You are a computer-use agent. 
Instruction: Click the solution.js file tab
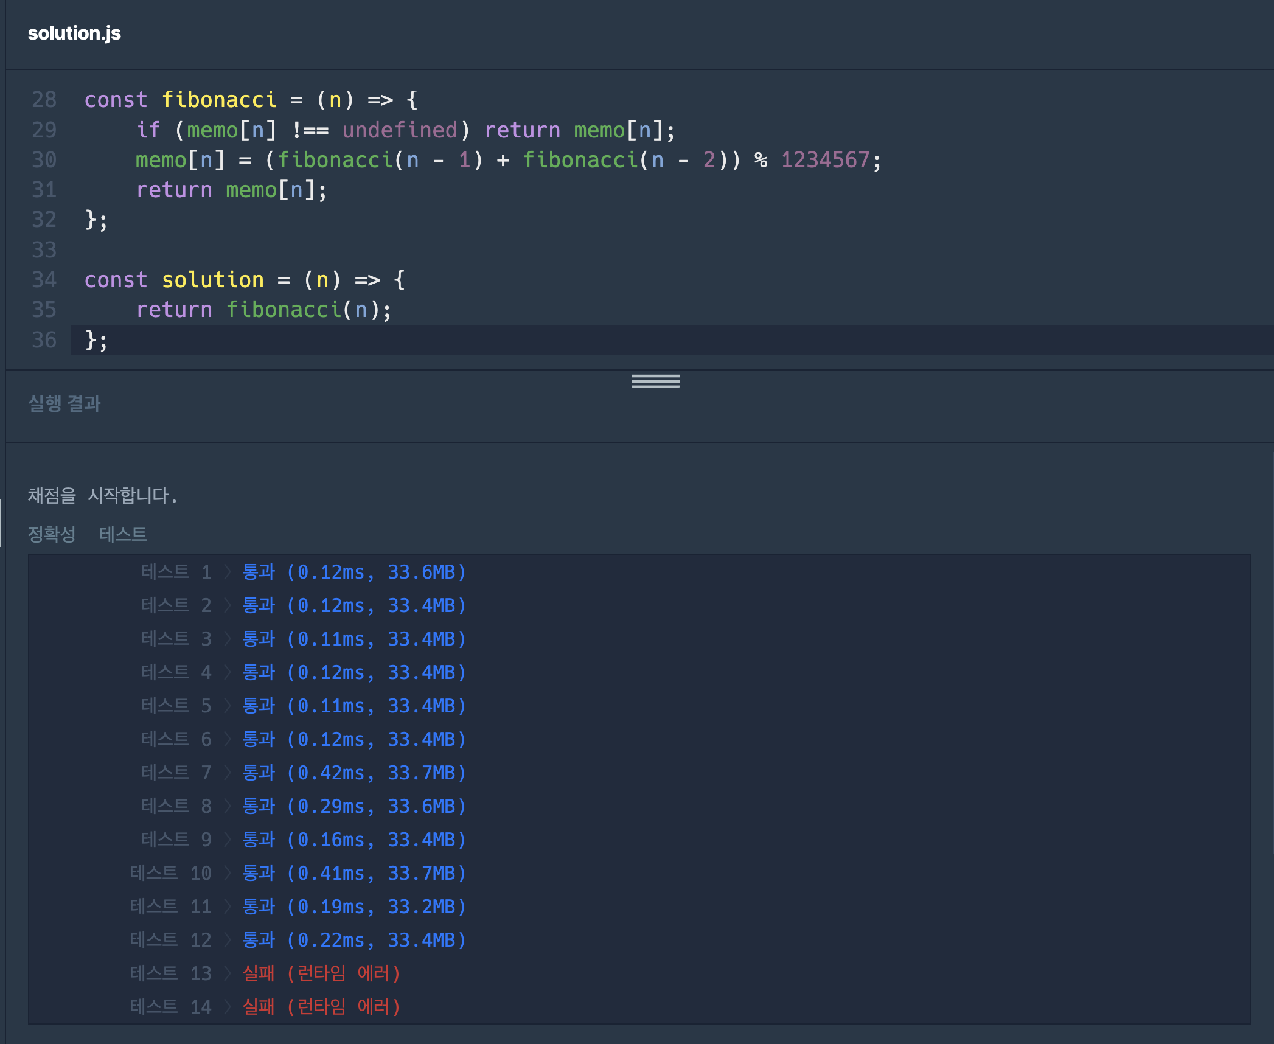click(x=74, y=33)
